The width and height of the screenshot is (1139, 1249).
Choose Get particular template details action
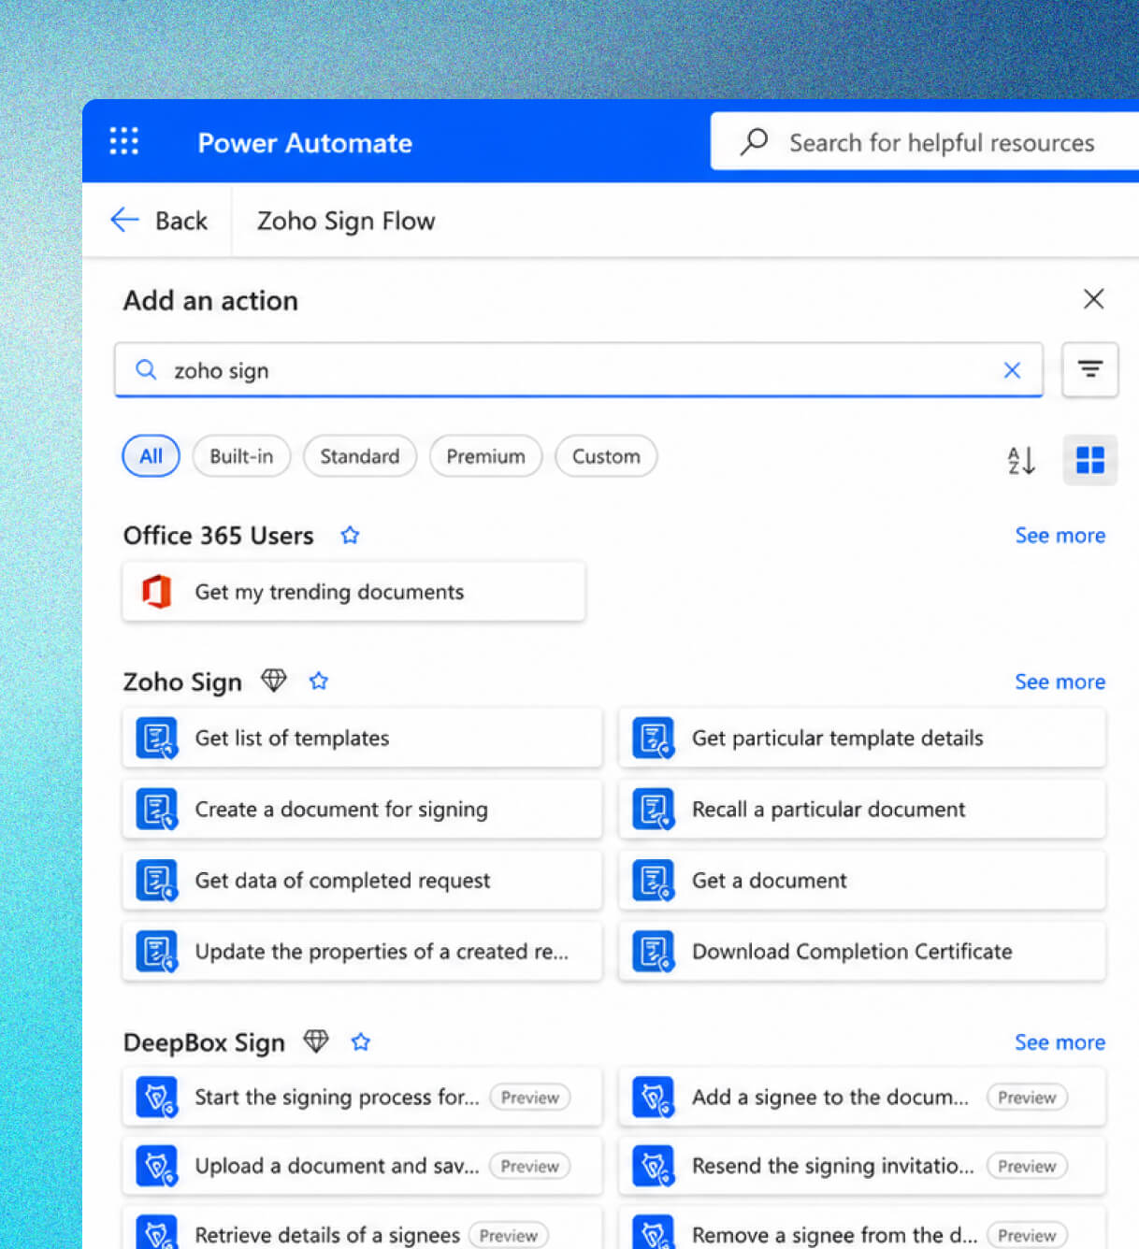click(x=862, y=738)
